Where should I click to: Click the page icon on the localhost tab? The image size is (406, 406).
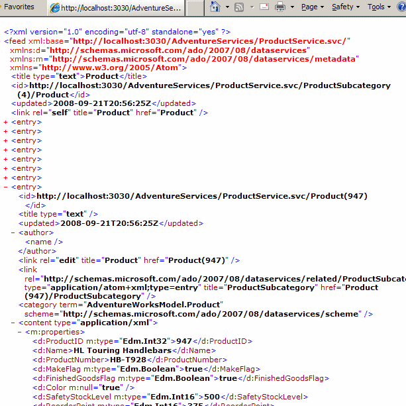pyautogui.click(x=55, y=8)
